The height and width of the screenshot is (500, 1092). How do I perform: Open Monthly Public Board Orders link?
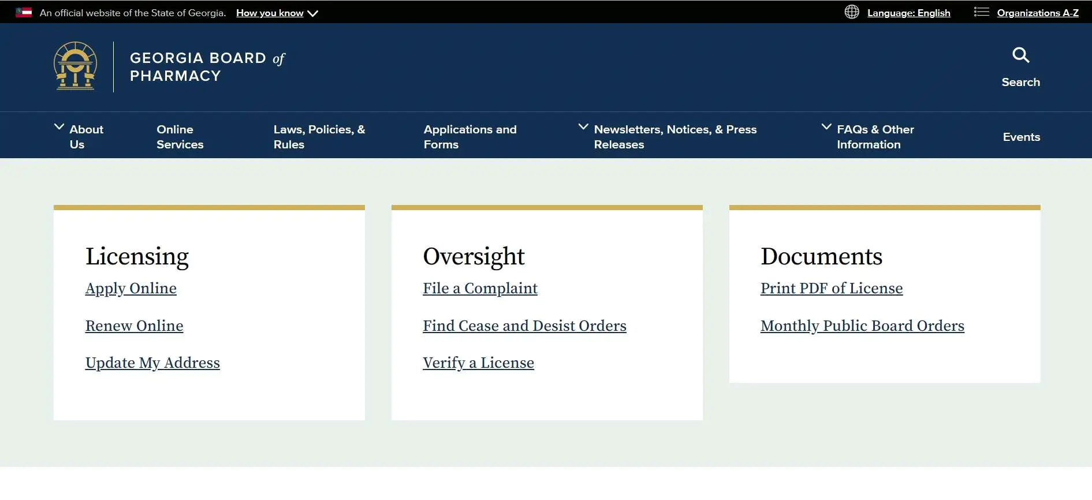(x=862, y=326)
